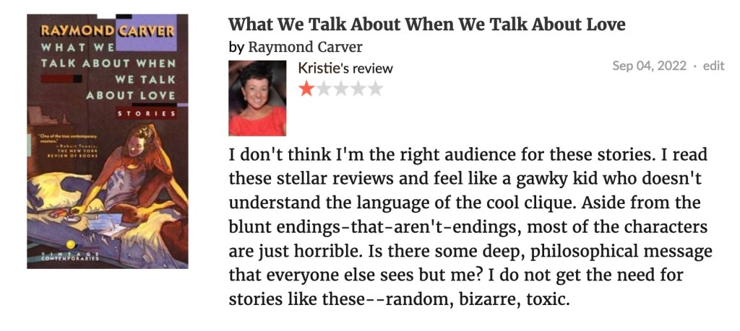Viewport: 740px width, 331px height.
Task: Set rating to one star
Action: [x=306, y=89]
